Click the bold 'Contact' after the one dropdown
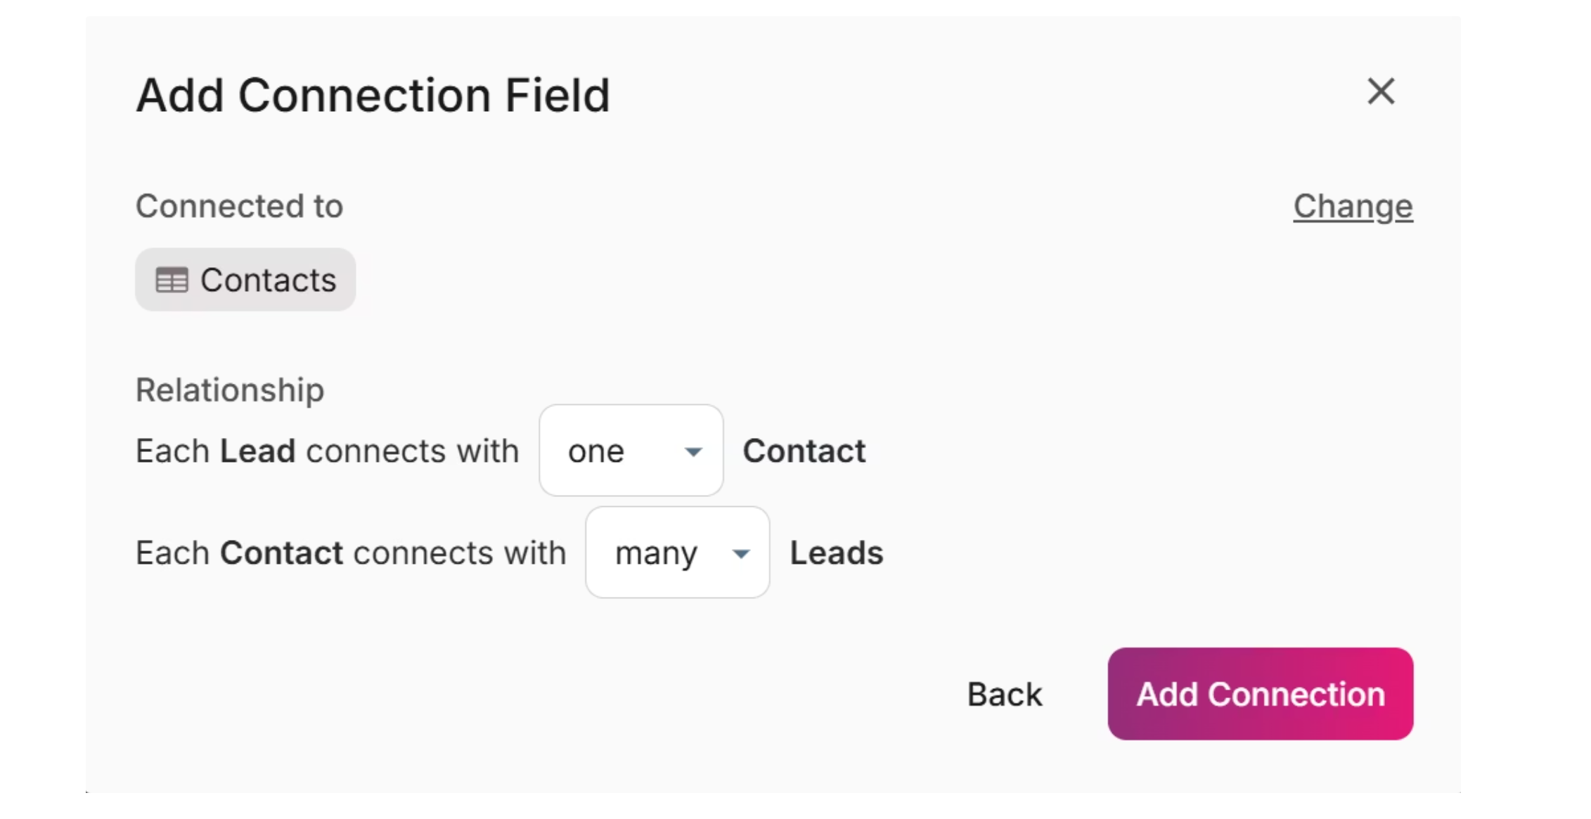Image resolution: width=1591 pixels, height=819 pixels. (x=804, y=451)
